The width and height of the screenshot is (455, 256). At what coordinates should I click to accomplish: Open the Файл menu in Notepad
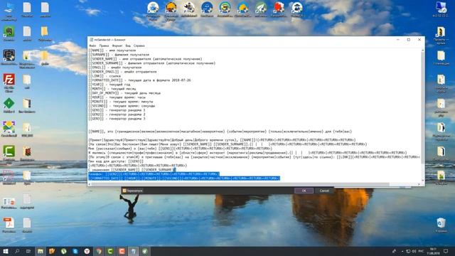click(92, 46)
